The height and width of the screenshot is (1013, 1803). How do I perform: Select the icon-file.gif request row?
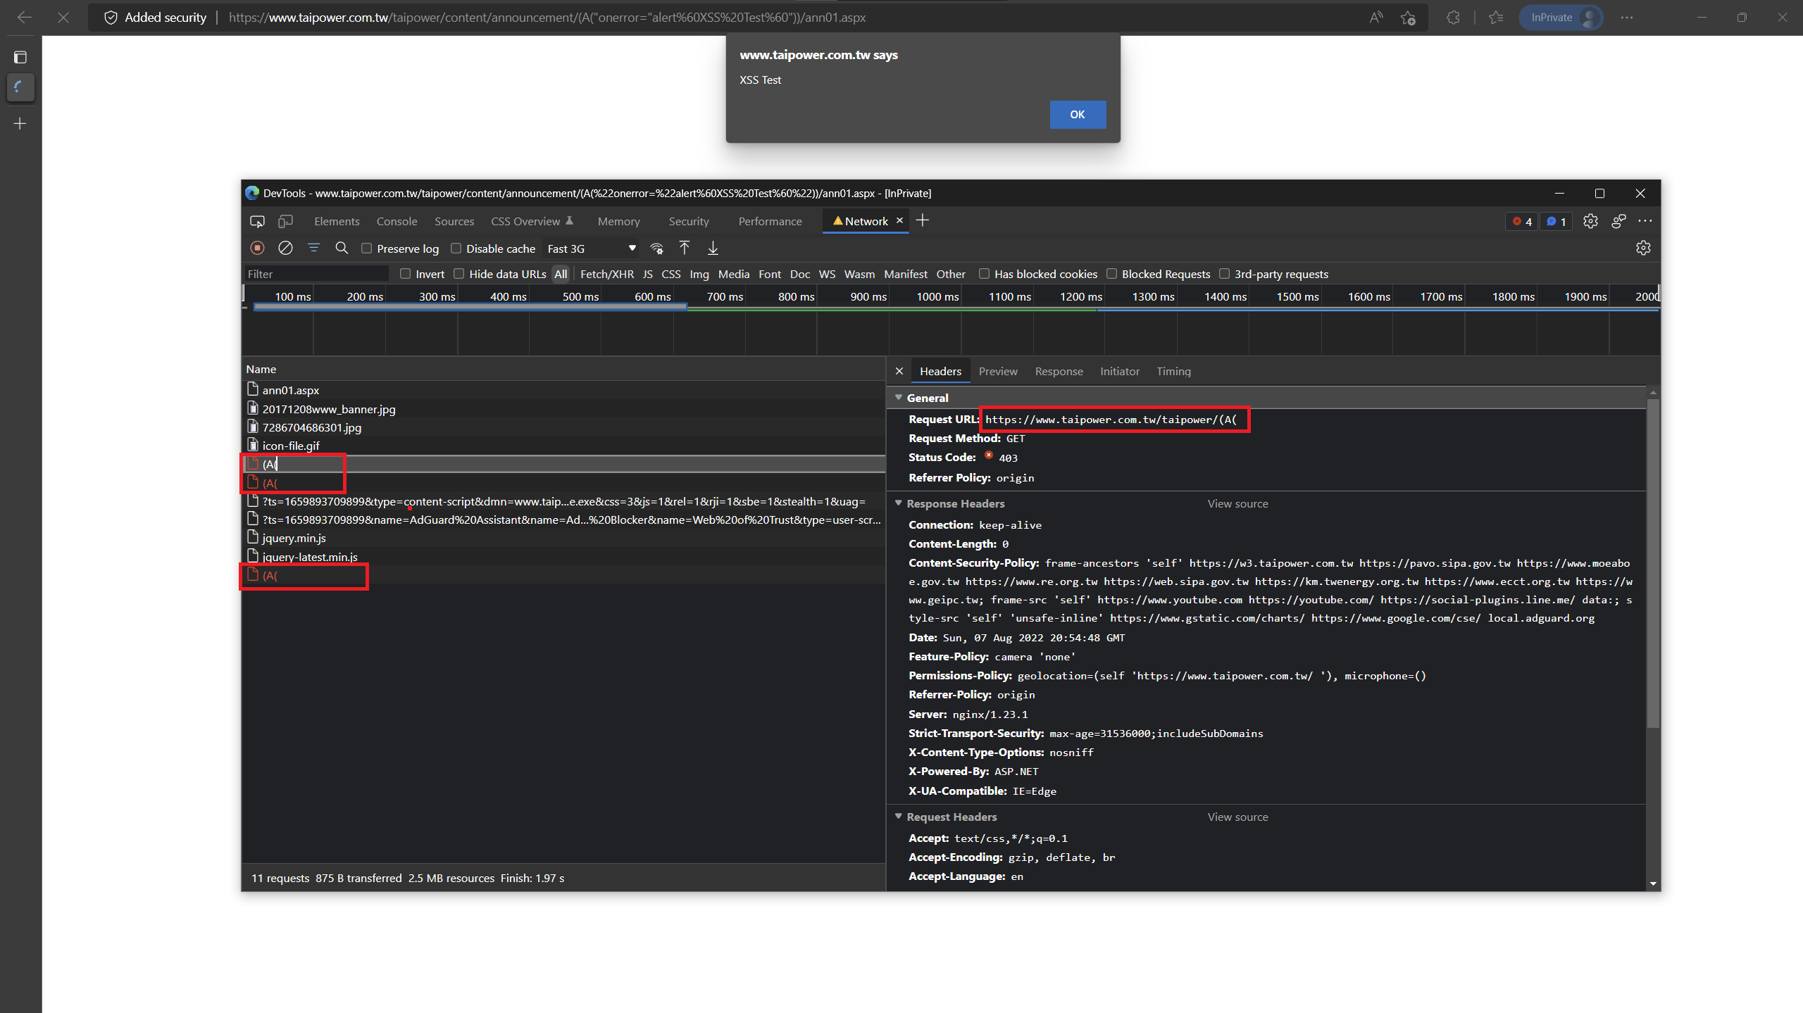563,446
